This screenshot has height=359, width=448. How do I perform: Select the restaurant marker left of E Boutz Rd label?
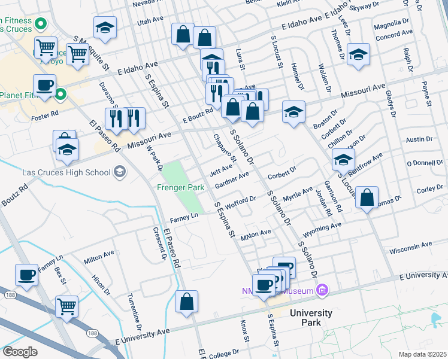point(217,94)
